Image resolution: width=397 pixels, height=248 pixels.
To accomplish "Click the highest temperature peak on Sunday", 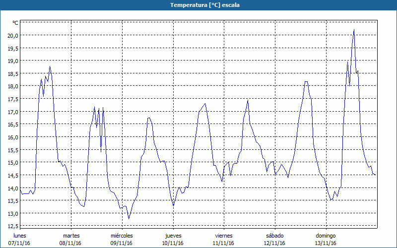I will [x=354, y=30].
